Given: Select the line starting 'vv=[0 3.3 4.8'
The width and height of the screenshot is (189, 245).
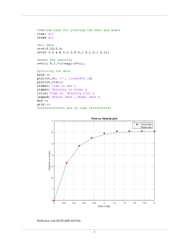Looking at the screenshot, I should (x=73, y=52).
